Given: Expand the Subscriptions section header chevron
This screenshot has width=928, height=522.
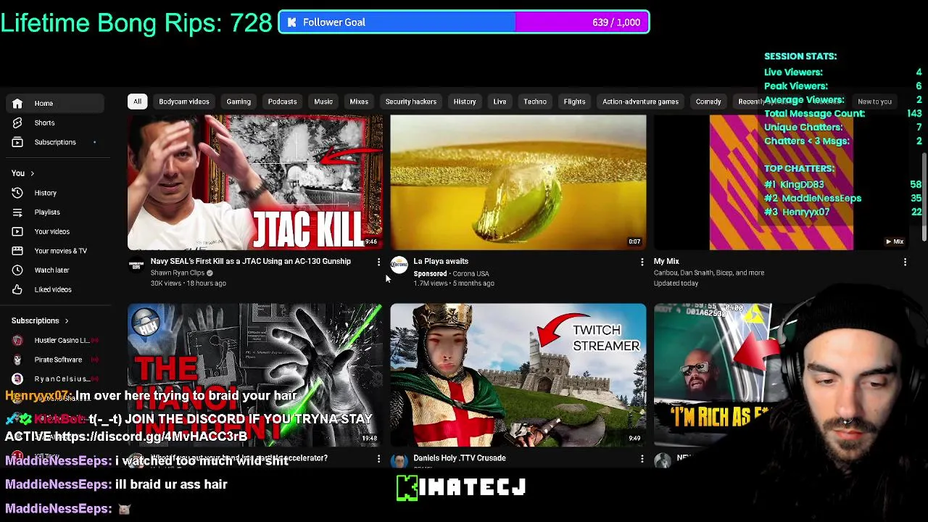Looking at the screenshot, I should click(66, 320).
